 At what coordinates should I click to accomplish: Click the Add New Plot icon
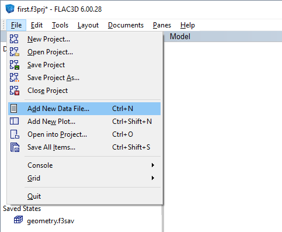14,121
